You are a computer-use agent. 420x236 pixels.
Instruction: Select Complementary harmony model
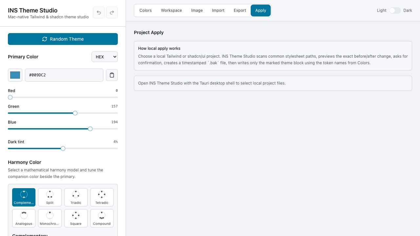[x=24, y=197]
